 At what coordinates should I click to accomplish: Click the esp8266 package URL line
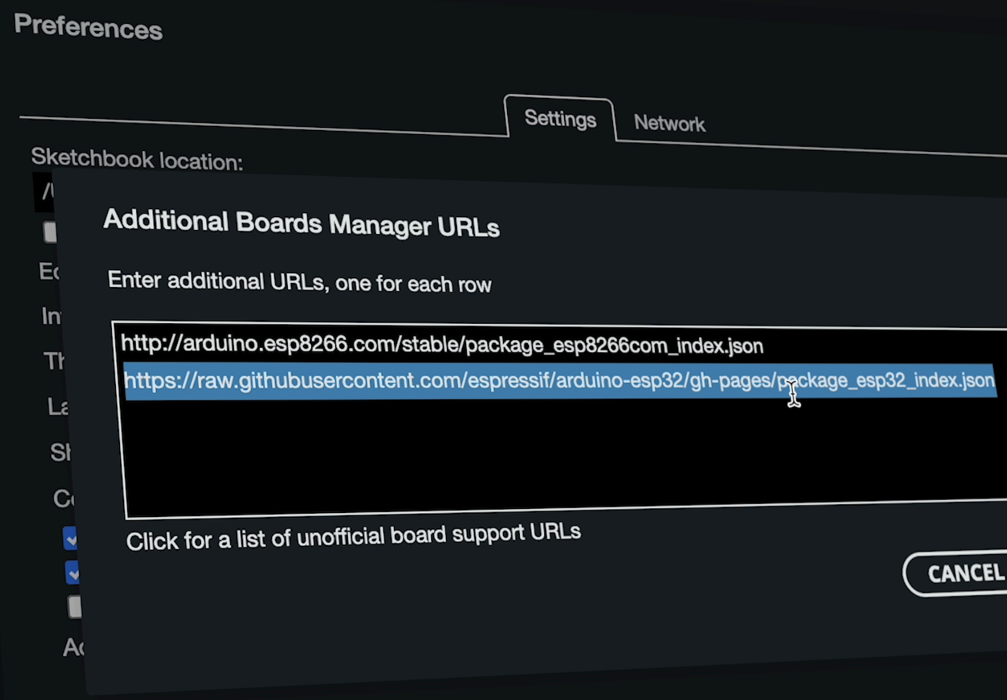click(442, 344)
